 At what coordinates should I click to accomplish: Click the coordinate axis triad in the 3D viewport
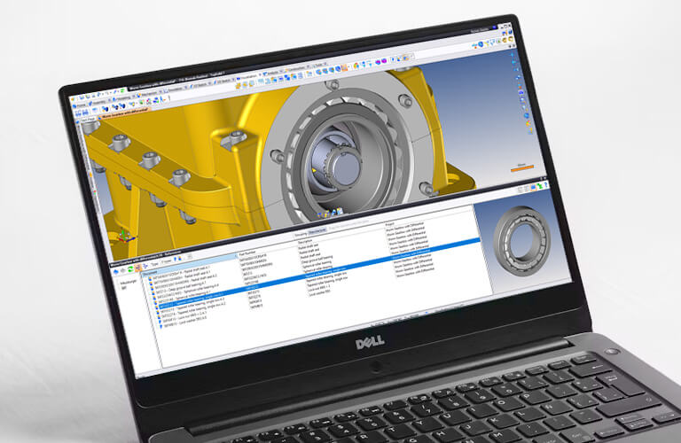127,237
